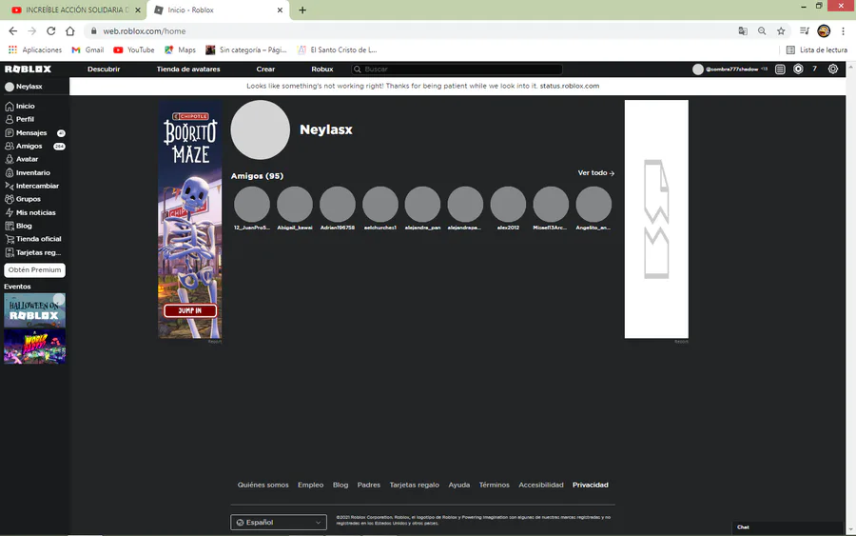Open the Gmail bookmark
856x536 pixels.
click(88, 50)
